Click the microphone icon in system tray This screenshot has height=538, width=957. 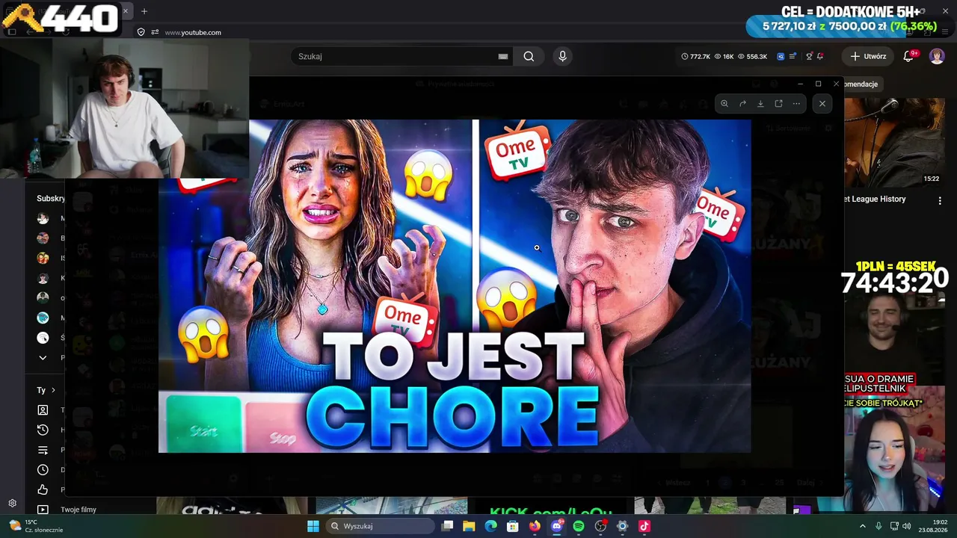pyautogui.click(x=878, y=526)
